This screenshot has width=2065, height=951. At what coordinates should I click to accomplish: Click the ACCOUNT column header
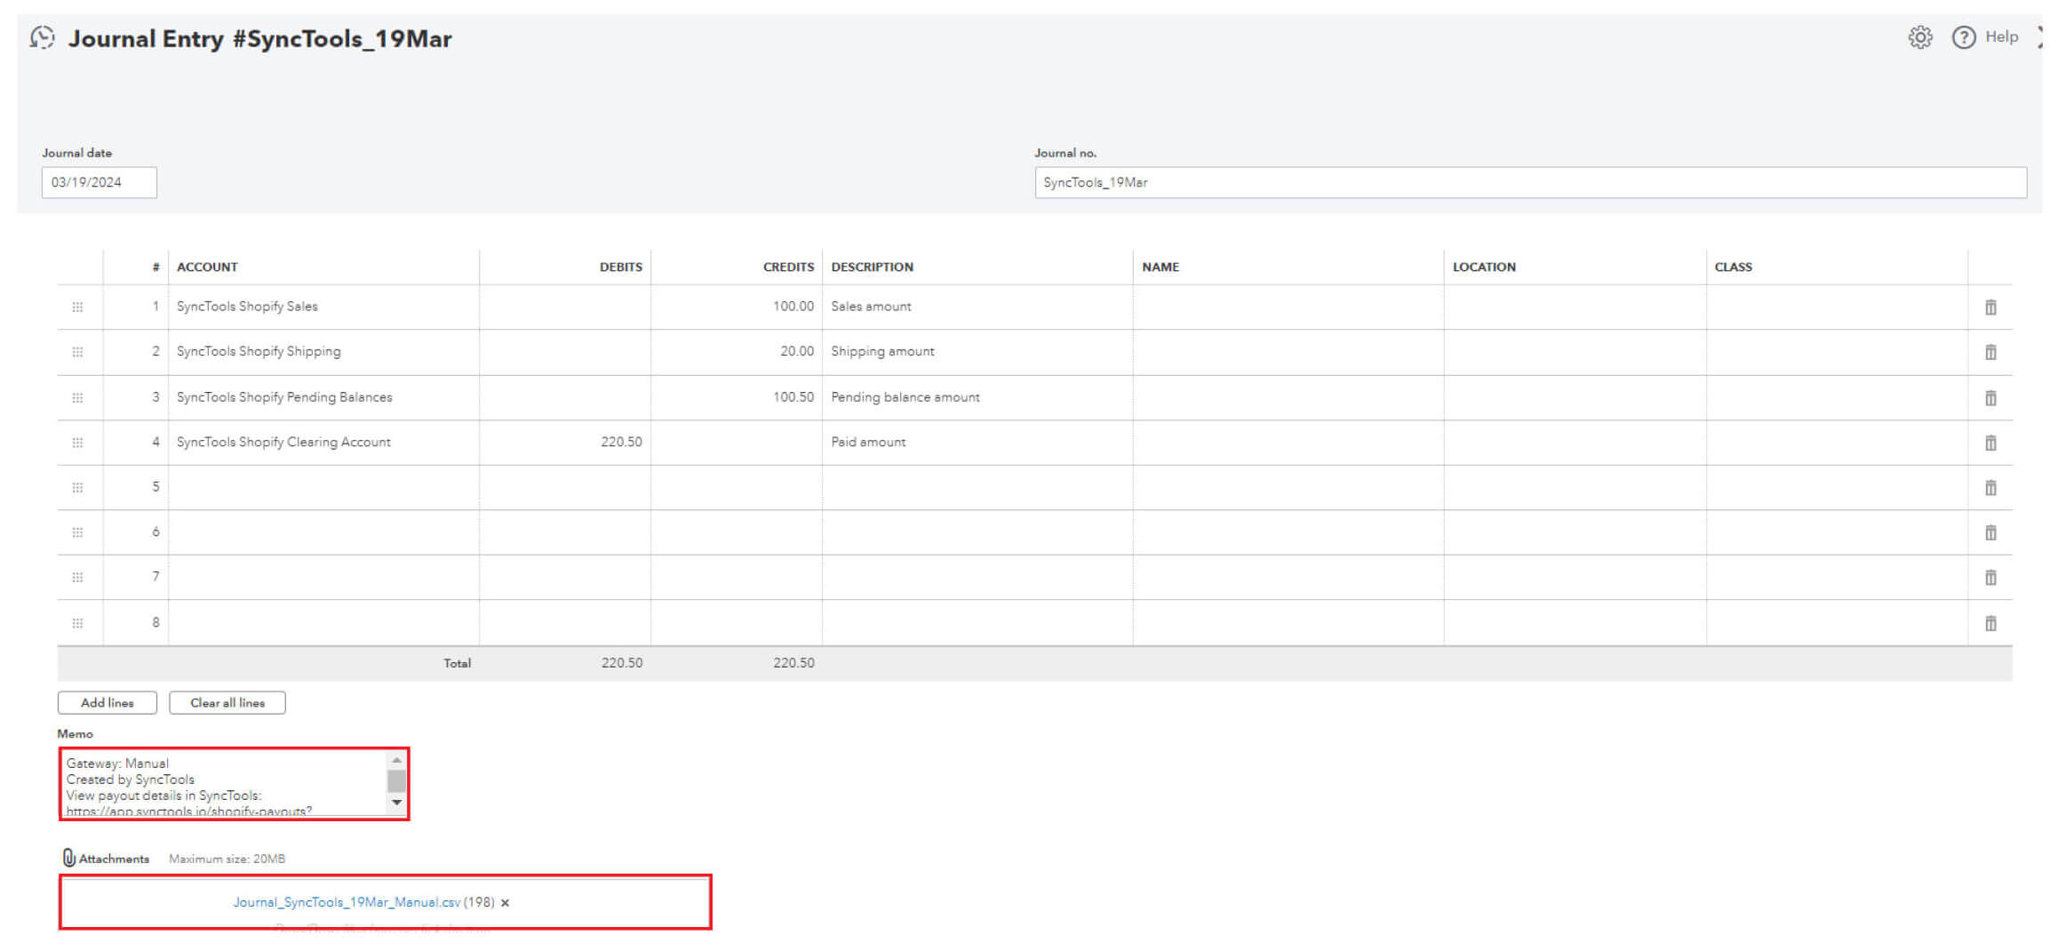(x=207, y=267)
